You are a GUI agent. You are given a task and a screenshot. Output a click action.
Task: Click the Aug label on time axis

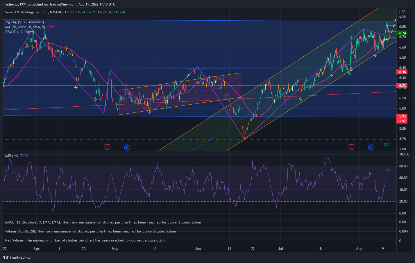tap(359, 249)
